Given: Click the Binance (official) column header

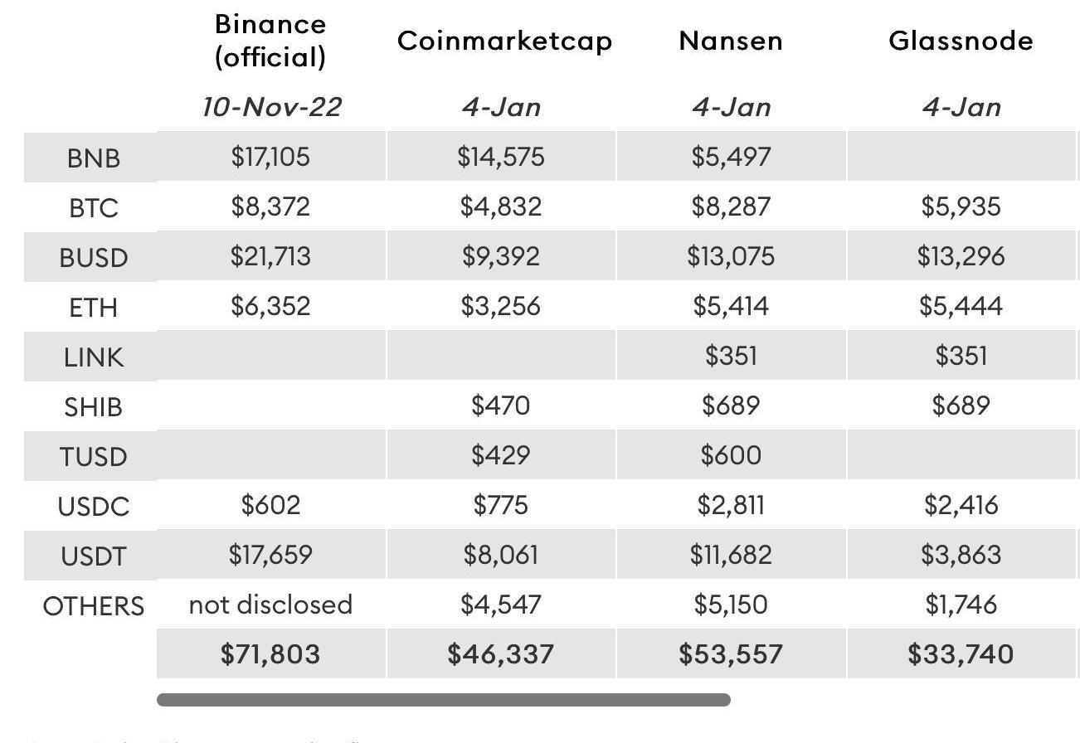Looking at the screenshot, I should (x=270, y=40).
